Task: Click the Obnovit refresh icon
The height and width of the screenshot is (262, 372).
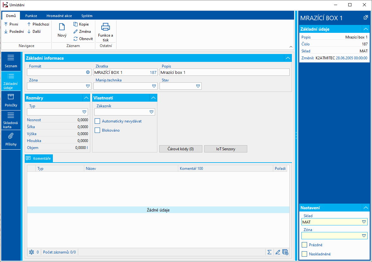Action: pyautogui.click(x=75, y=39)
